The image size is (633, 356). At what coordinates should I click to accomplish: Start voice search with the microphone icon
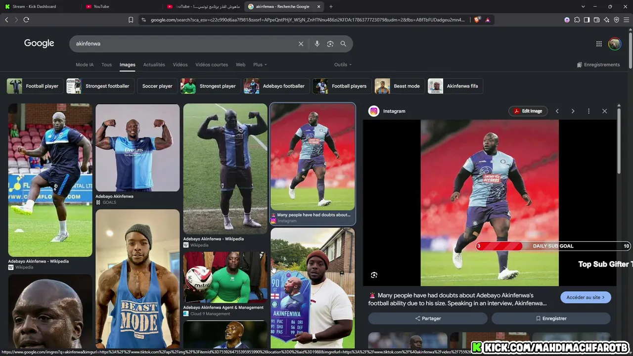point(317,44)
